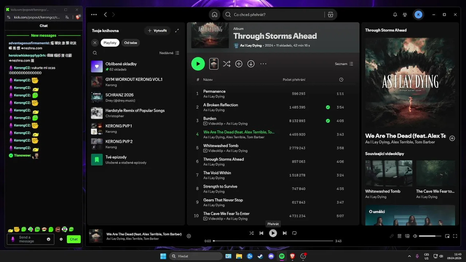Screen dimensions: 466x262
Task: Open the Discord icon in taskbar
Action: pyautogui.click(x=271, y=256)
